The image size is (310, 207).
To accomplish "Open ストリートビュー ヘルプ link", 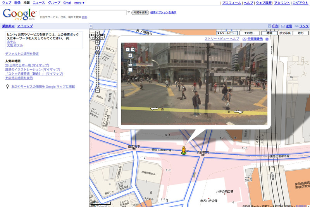I will tap(222, 39).
